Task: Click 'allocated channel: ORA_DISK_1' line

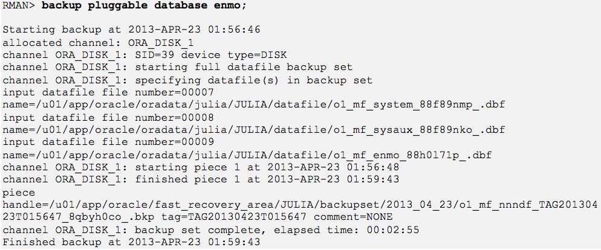Action: (x=98, y=42)
